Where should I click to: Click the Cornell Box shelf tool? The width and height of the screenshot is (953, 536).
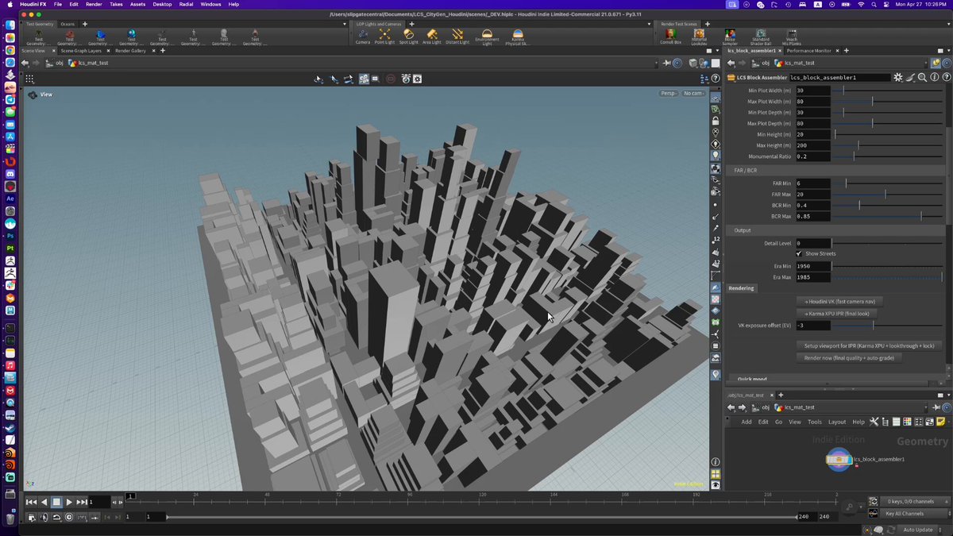click(x=671, y=37)
